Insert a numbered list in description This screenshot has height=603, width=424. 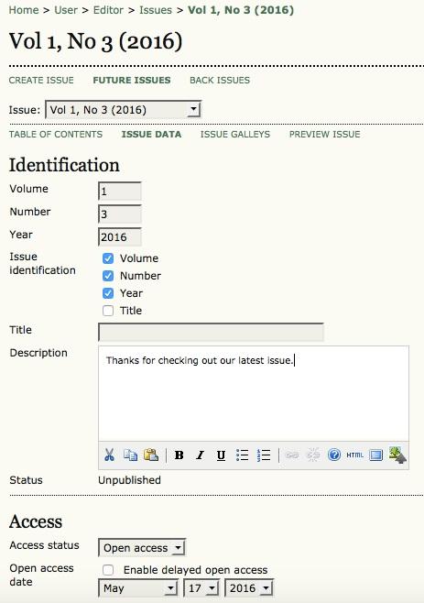pos(264,455)
